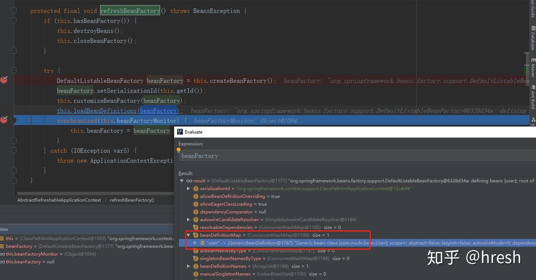Screen dimensions: 536x280
Task: Toggle the breakpoint on the synchronized line
Action: pyautogui.click(x=4, y=120)
